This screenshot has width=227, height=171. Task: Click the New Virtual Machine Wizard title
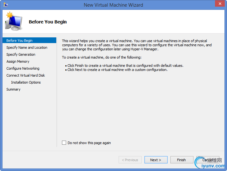(x=113, y=5)
